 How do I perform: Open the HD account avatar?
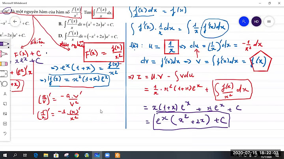256,22
